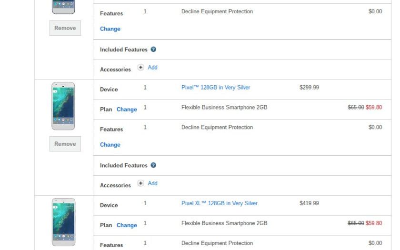Screen dimensions: 400x250
Task: Click the topmost Accessories Add link
Action: point(152,68)
